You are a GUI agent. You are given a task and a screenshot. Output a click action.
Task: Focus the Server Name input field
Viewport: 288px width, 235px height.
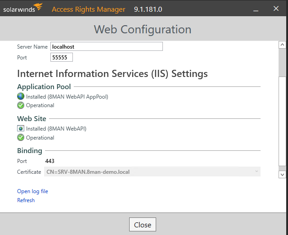point(107,46)
